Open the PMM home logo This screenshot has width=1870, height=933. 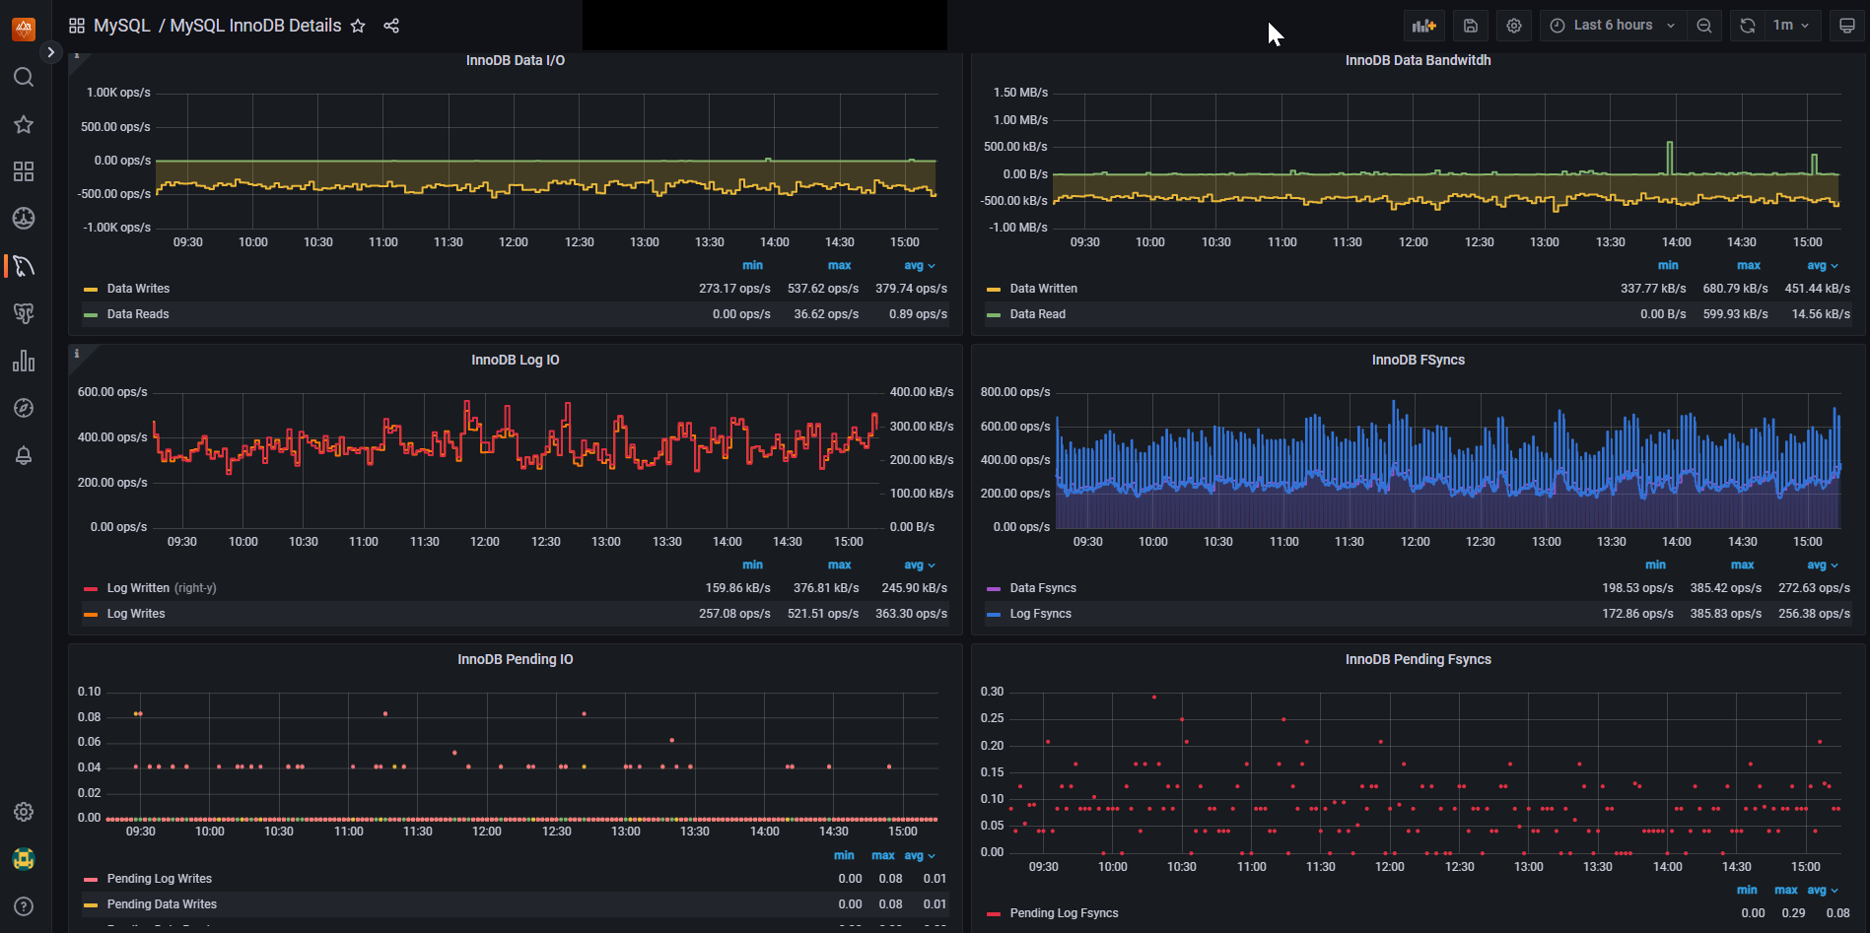click(x=24, y=28)
